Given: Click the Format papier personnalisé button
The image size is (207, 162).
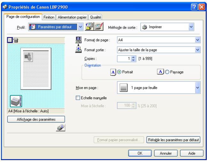Looking at the screenshot, I should [119, 140].
